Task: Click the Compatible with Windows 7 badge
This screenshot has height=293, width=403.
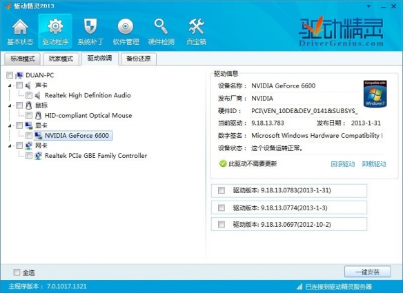Action: tap(375, 94)
